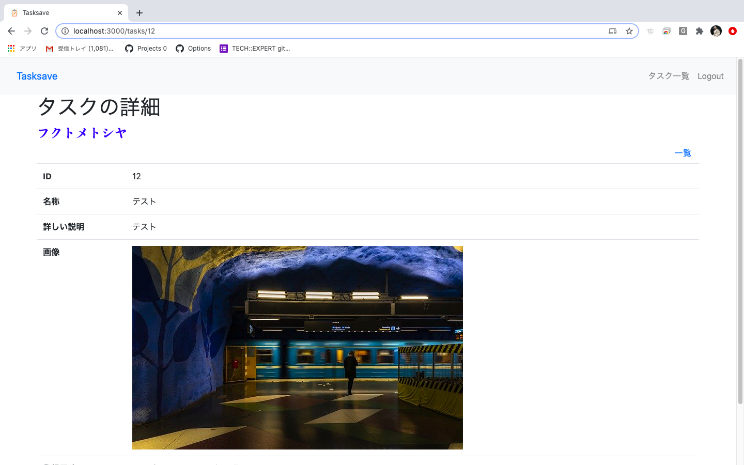The image size is (744, 465).
Task: Click the site info icon beside the URL
Action: click(65, 31)
